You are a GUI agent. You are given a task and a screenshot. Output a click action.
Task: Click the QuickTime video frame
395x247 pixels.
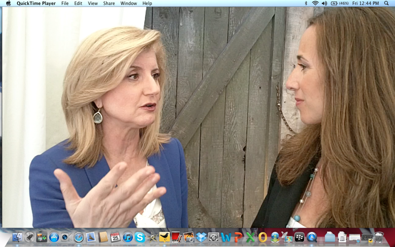(x=199, y=117)
